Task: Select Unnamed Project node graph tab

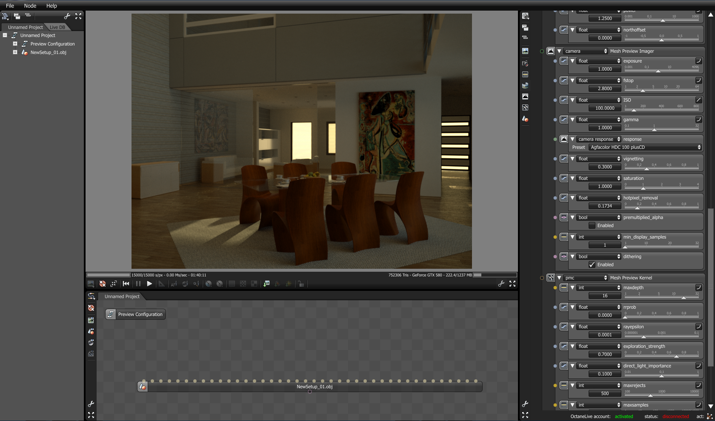Action: pyautogui.click(x=122, y=296)
